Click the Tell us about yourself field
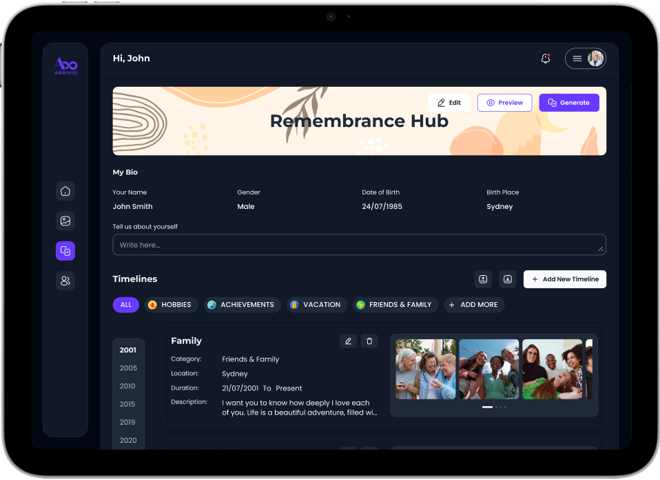The width and height of the screenshot is (660, 480). click(x=359, y=245)
